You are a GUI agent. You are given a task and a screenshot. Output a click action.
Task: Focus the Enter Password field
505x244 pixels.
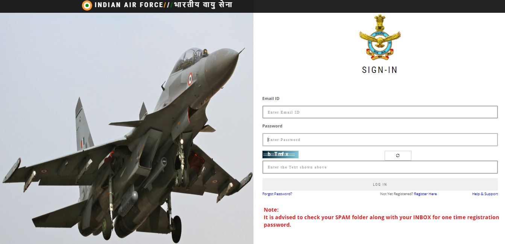(x=380, y=139)
